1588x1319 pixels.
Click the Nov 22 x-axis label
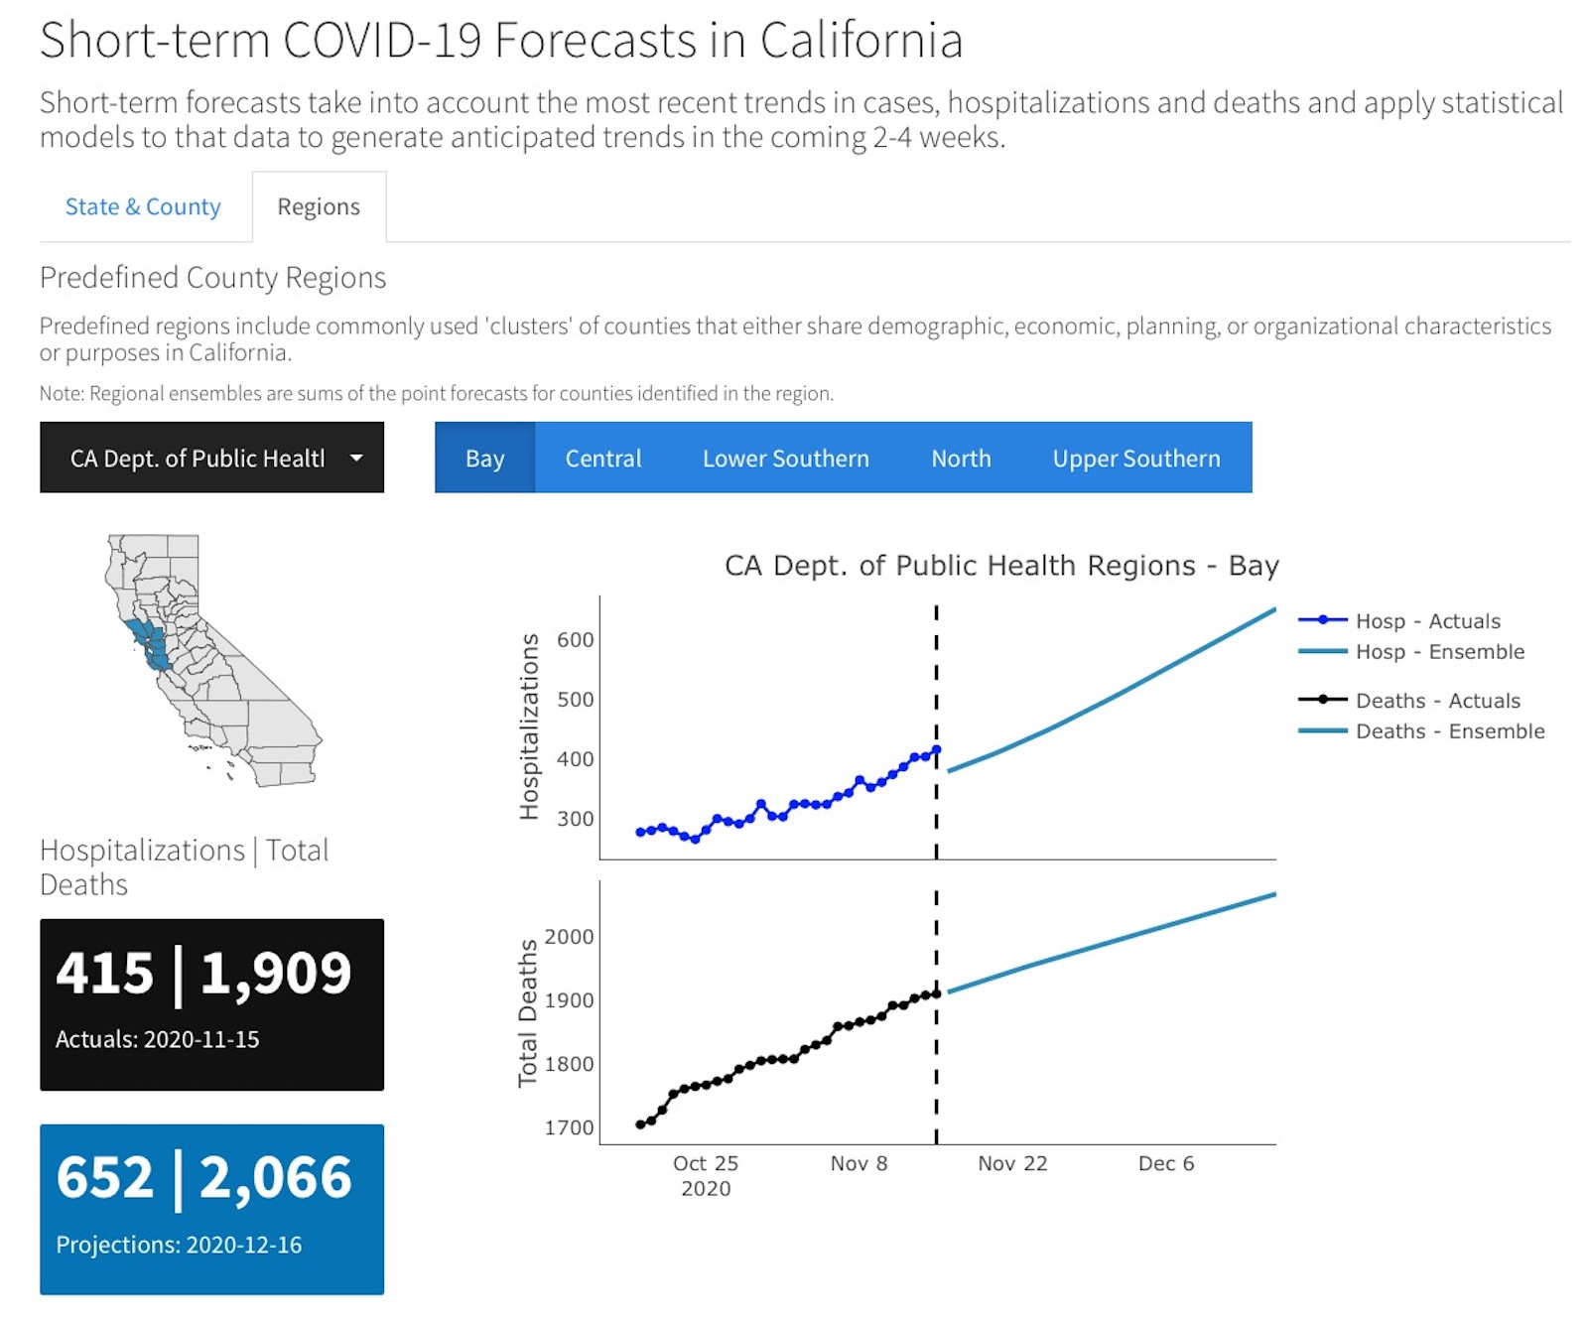point(1012,1163)
